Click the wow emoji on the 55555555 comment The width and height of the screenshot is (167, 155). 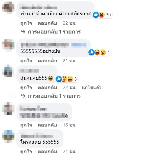[x=103, y=52]
